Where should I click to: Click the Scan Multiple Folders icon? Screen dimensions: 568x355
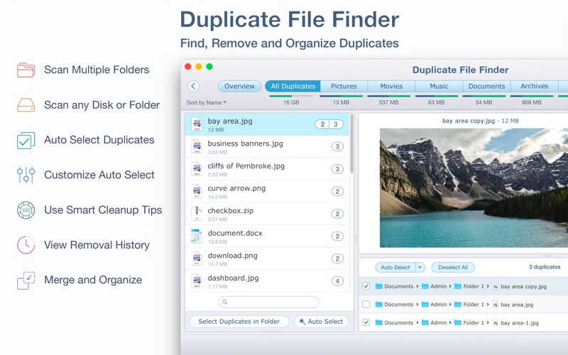point(26,70)
